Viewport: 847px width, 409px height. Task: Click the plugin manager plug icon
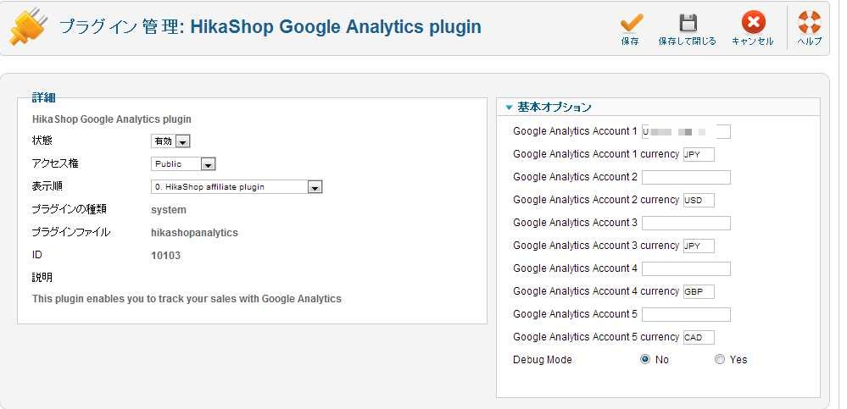29,27
